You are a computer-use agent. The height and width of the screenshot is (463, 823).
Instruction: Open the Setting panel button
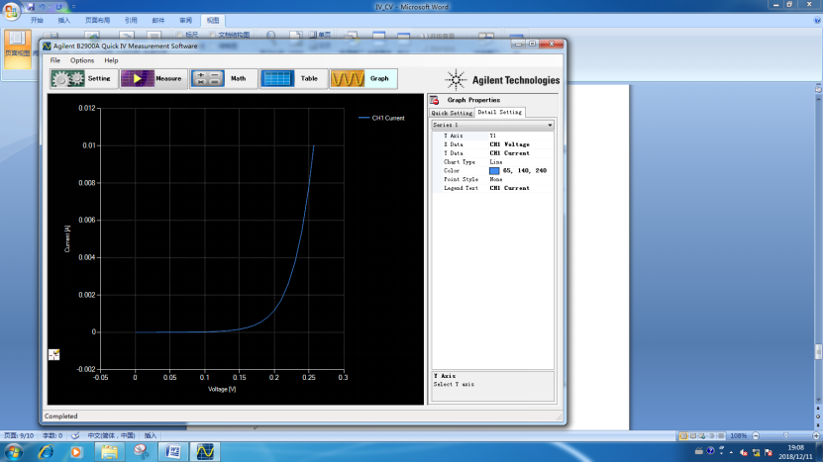pos(83,79)
